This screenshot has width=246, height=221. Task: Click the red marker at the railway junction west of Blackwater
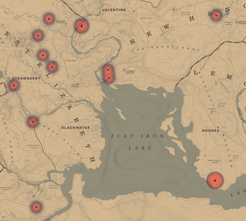click(x=33, y=122)
